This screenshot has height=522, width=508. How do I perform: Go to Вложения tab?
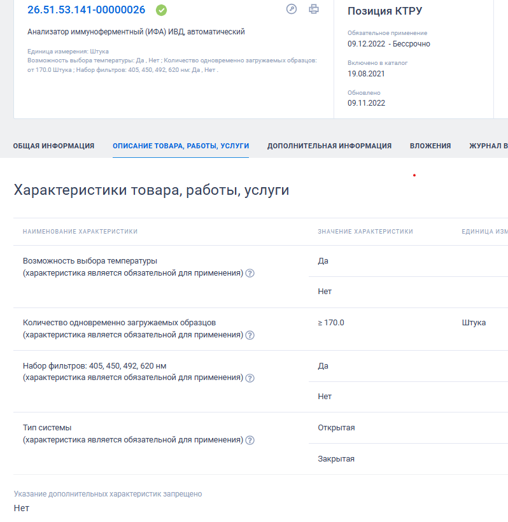coord(430,146)
